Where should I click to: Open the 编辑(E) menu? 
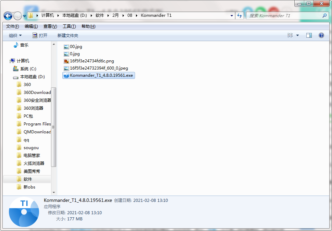click(x=31, y=26)
